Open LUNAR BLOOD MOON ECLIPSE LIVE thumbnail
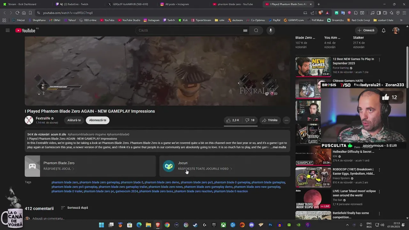The height and width of the screenshot is (230, 409). 313,199
